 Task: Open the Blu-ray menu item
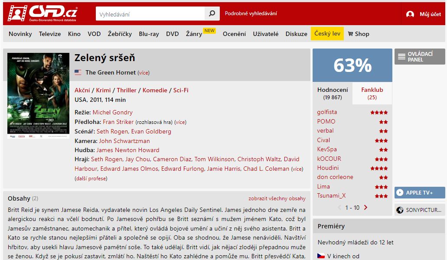point(149,34)
